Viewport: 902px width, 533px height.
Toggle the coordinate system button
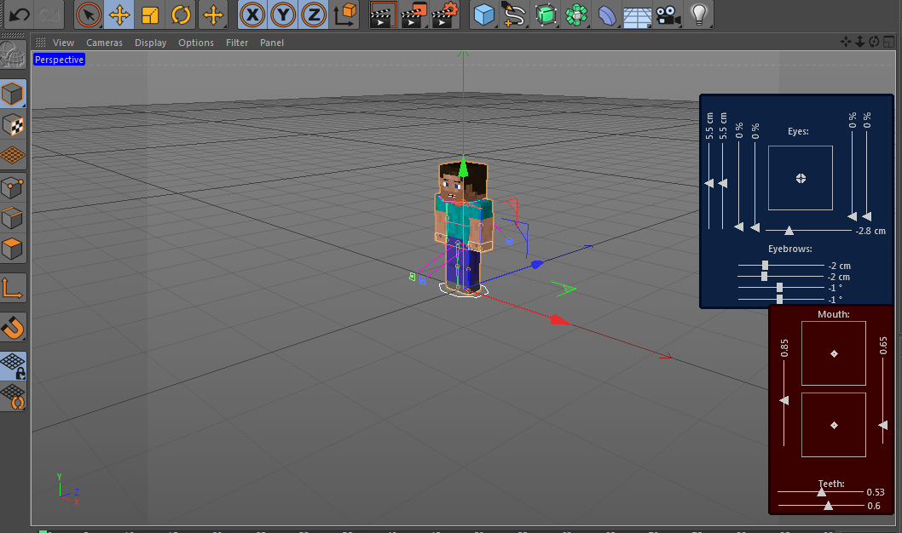pos(344,14)
